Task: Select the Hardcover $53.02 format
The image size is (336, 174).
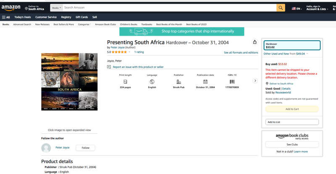Action: click(292, 45)
